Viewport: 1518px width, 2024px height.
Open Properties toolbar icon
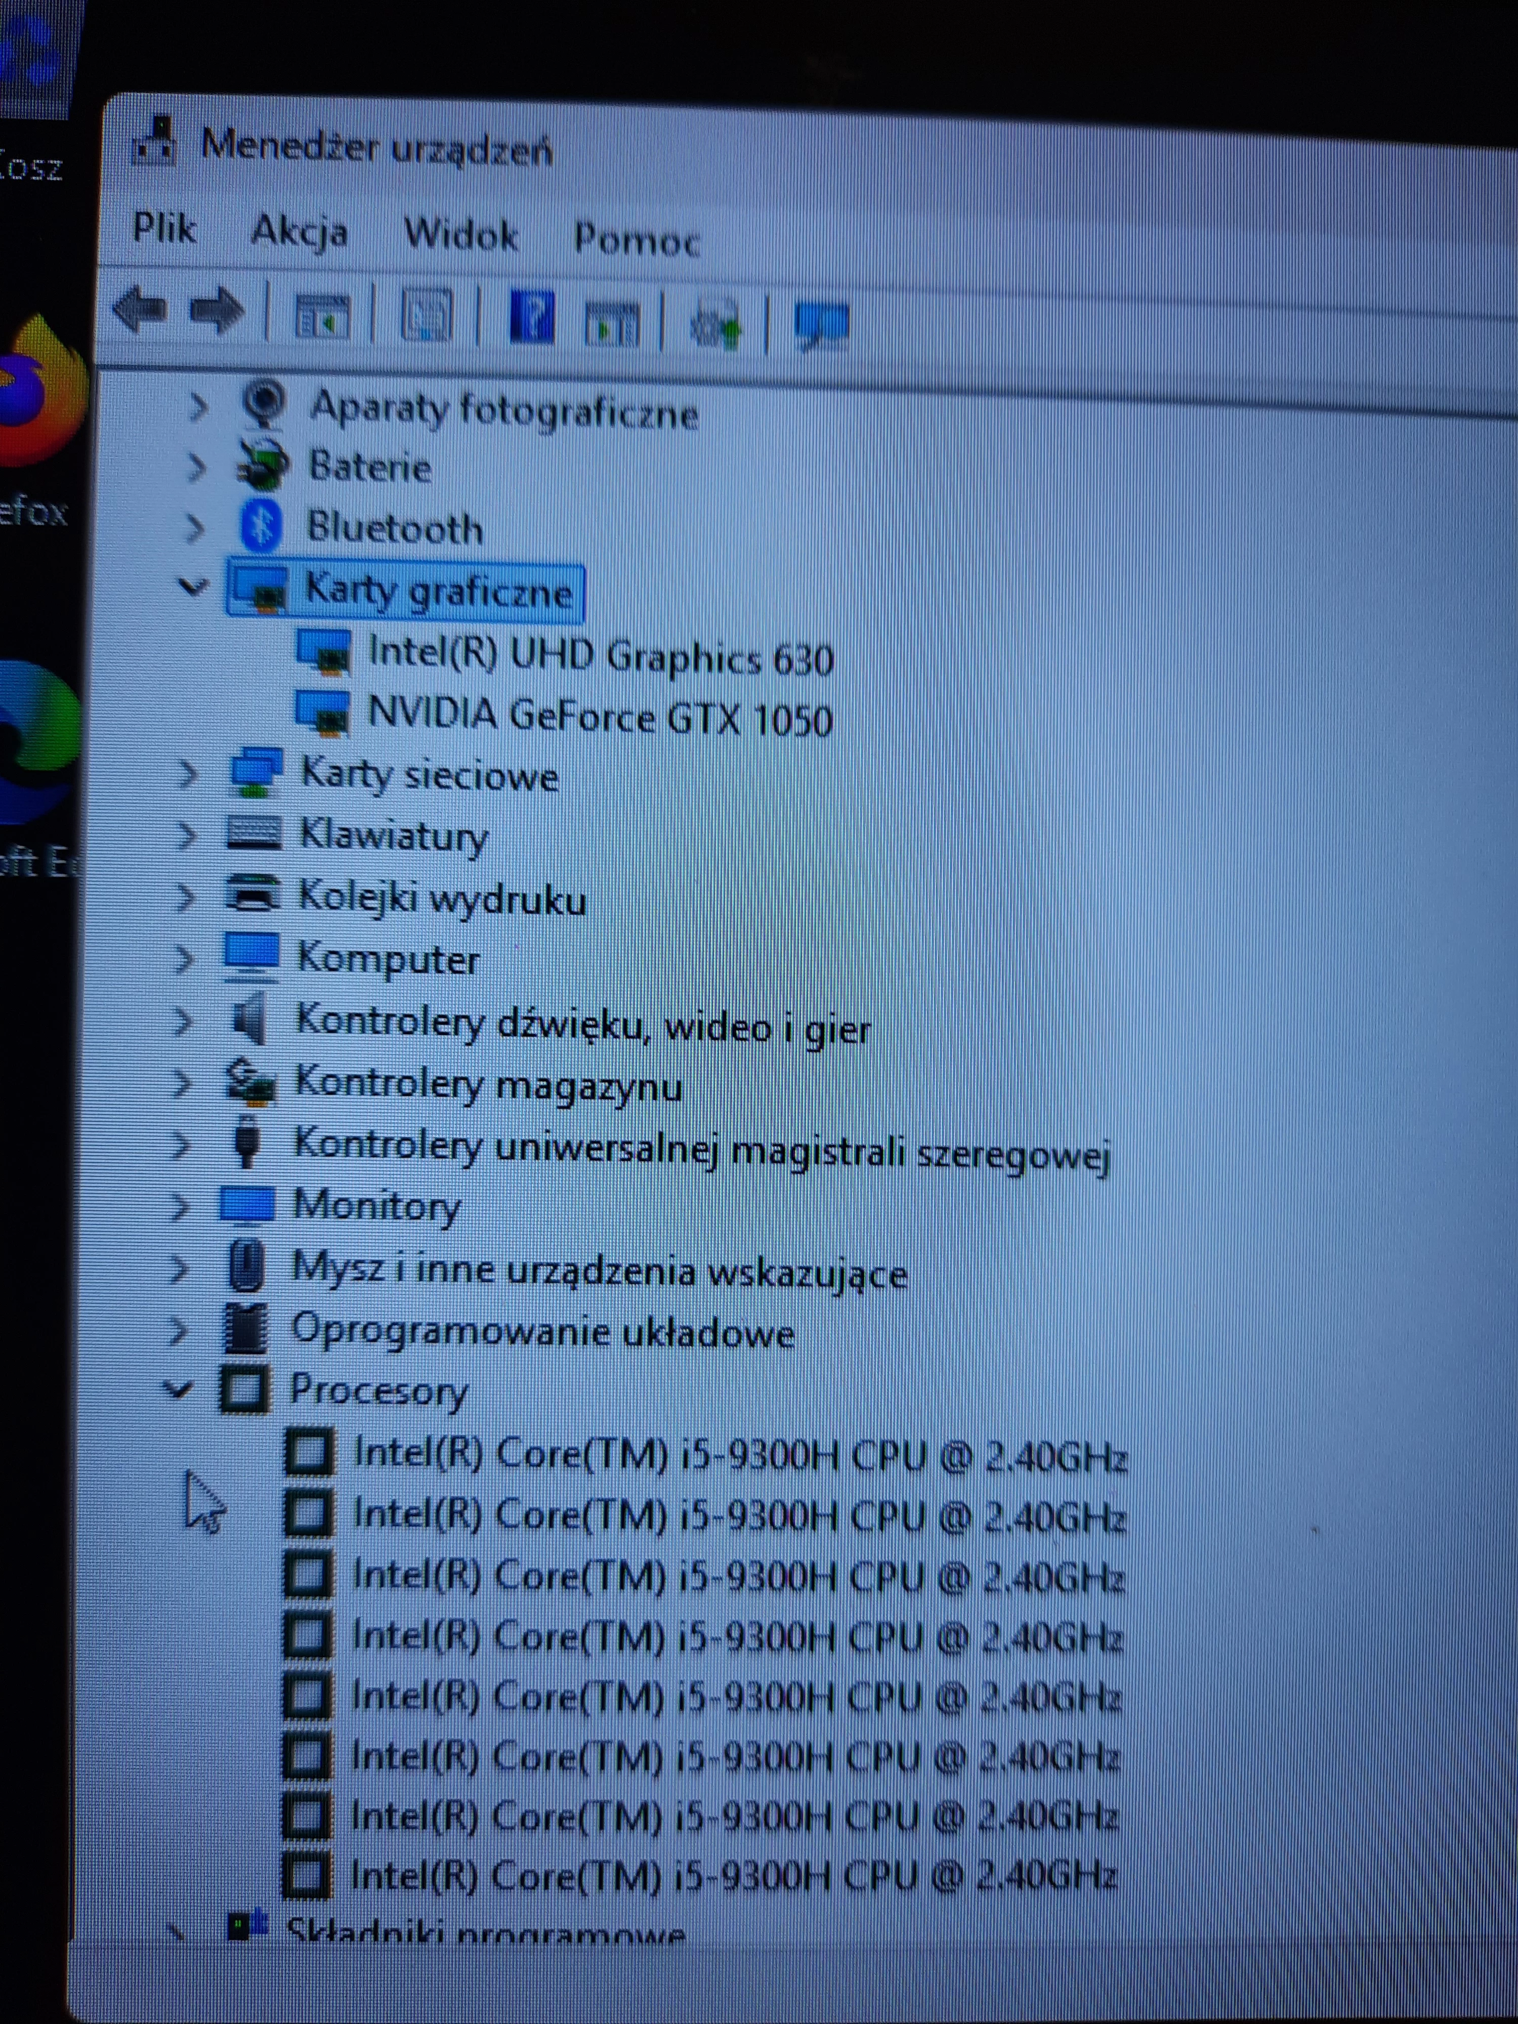427,316
